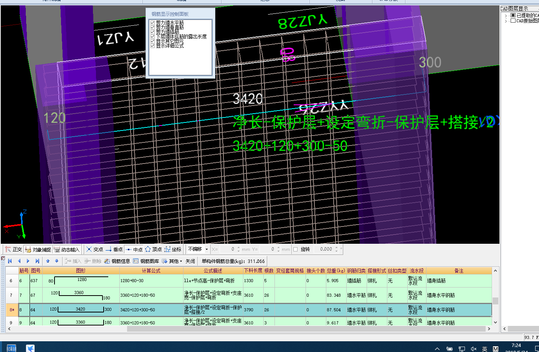Jump to last rebar record
Screen dimensions: 539x352
point(37,261)
